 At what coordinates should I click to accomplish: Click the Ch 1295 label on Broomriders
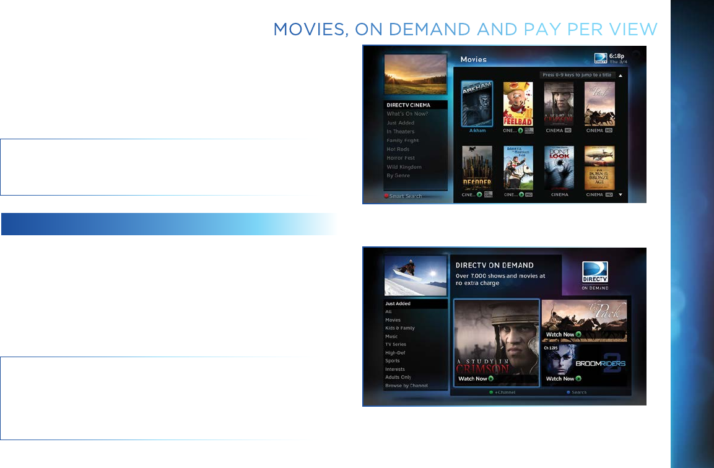551,349
